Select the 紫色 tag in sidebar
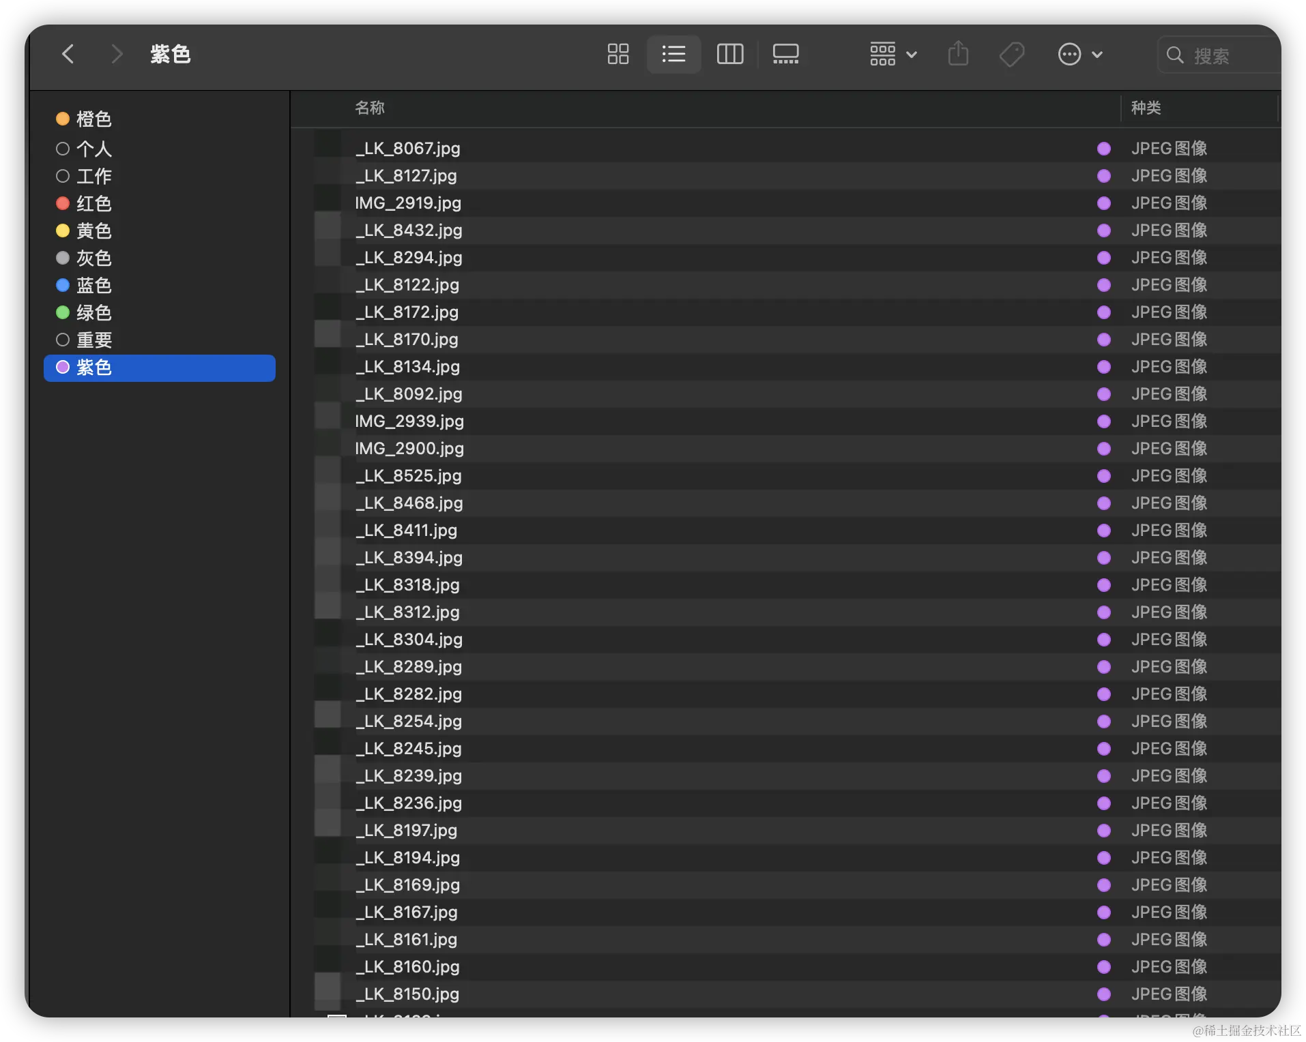This screenshot has height=1042, width=1306. (160, 368)
